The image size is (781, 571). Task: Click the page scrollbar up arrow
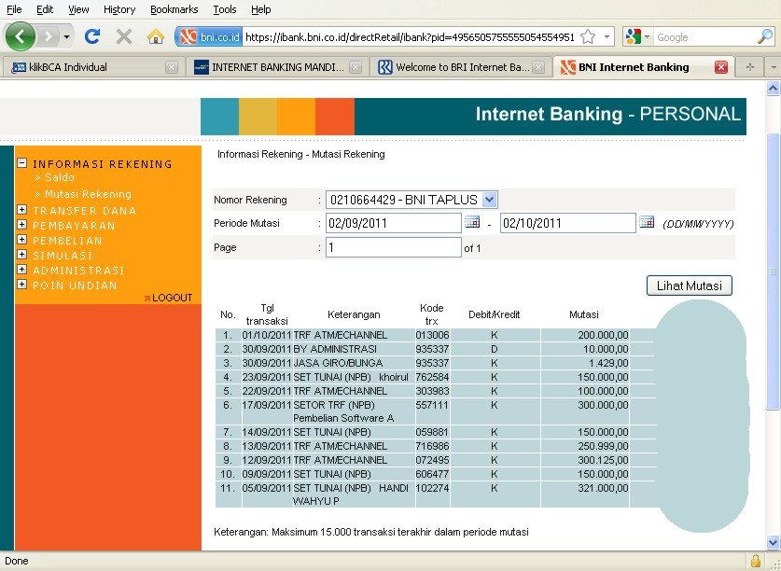point(773,89)
